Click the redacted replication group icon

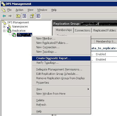[x=14, y=35]
